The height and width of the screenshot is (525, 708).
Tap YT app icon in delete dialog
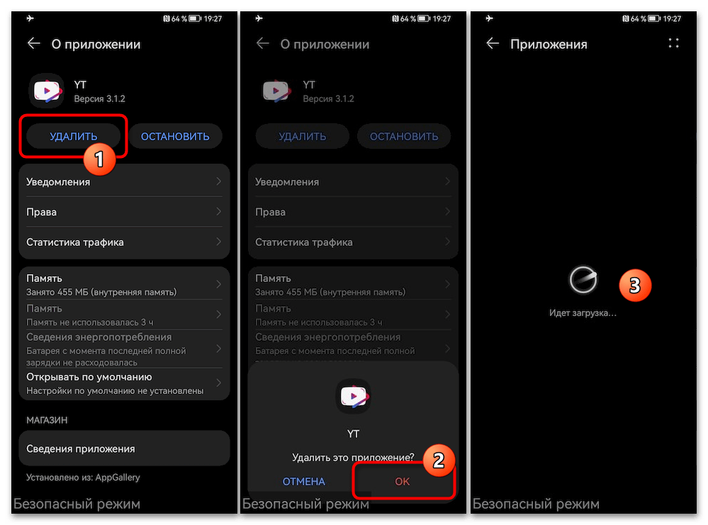point(353,396)
